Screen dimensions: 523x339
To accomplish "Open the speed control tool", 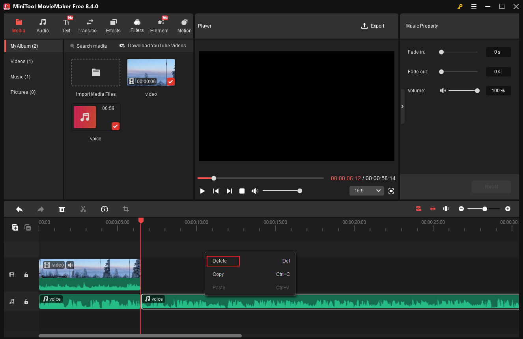I will [x=105, y=209].
